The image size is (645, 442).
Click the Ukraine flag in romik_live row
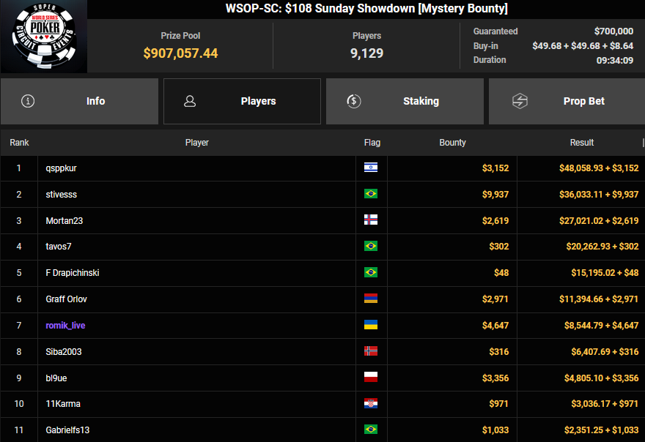(x=371, y=325)
